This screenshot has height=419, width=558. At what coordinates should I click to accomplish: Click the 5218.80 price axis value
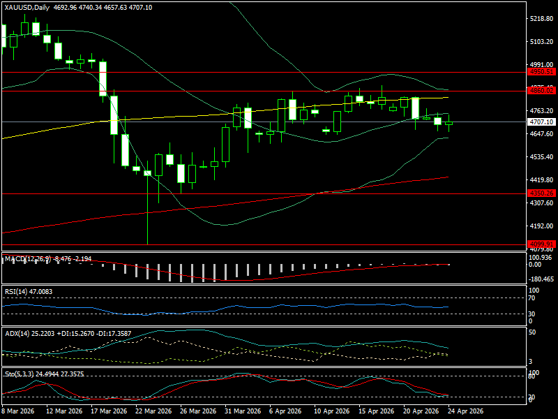point(541,19)
